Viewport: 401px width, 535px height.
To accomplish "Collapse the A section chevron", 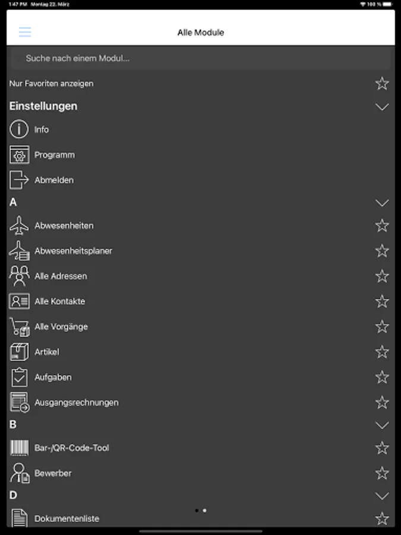I will pos(382,203).
